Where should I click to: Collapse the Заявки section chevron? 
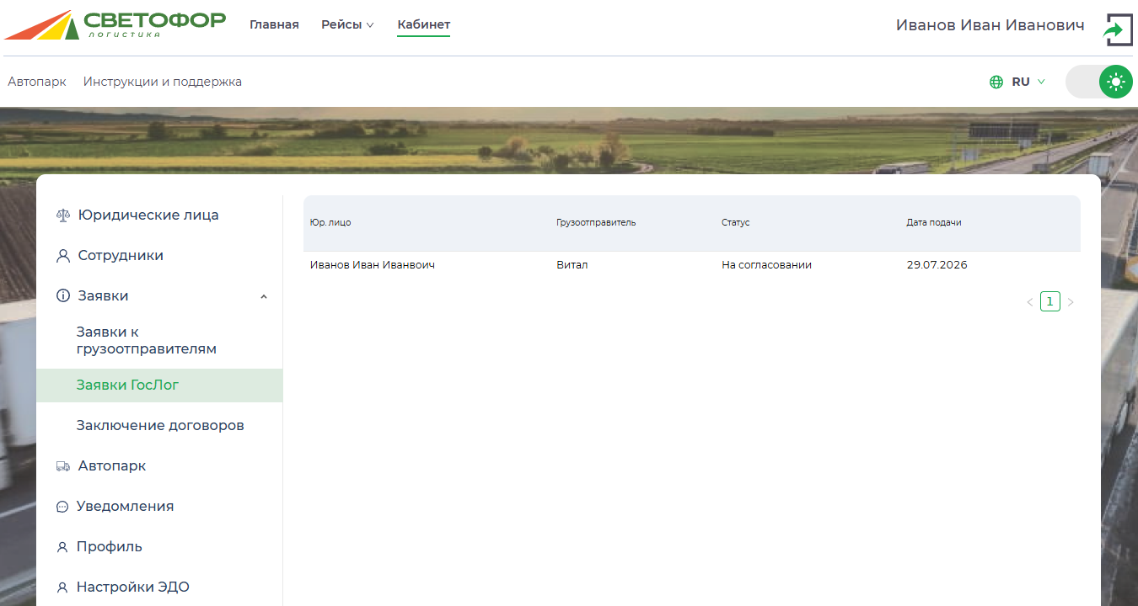264,296
